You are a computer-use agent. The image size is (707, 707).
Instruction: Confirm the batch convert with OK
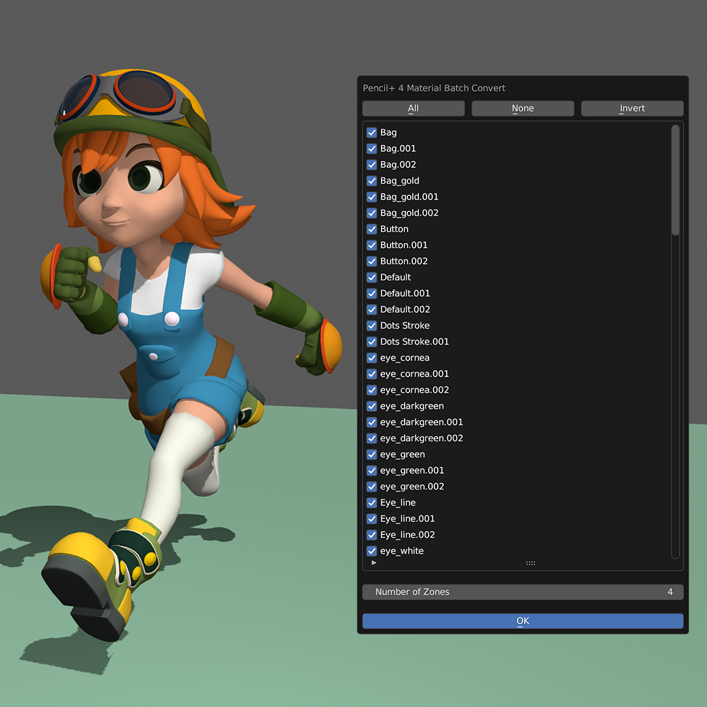pyautogui.click(x=523, y=621)
